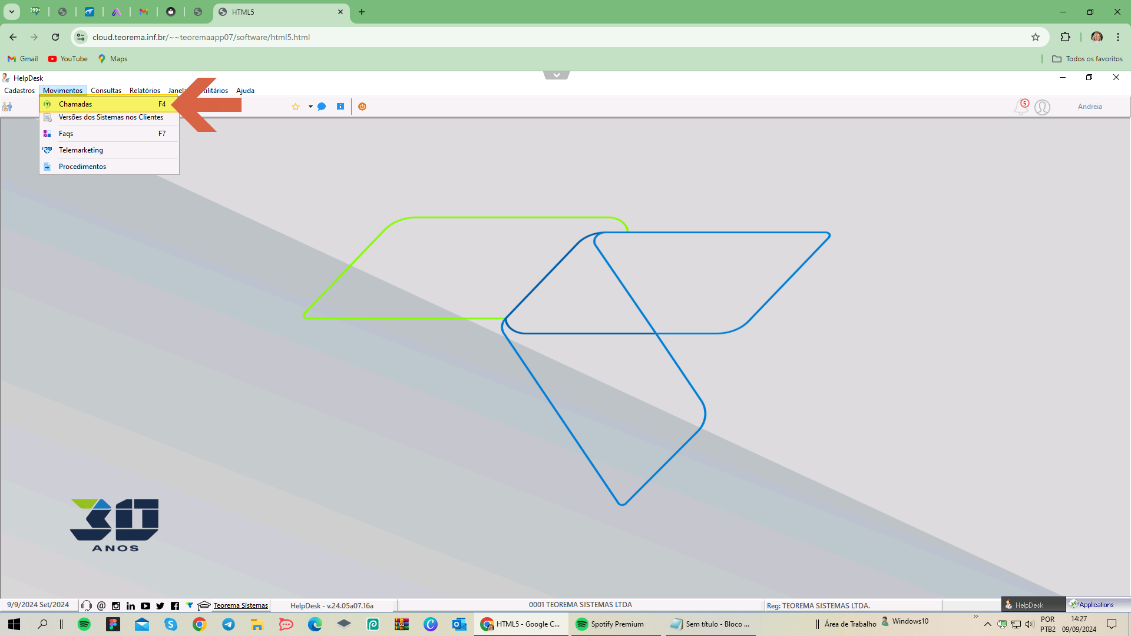1131x636 pixels.
Task: Open the Movimentos menu
Action: (x=62, y=91)
